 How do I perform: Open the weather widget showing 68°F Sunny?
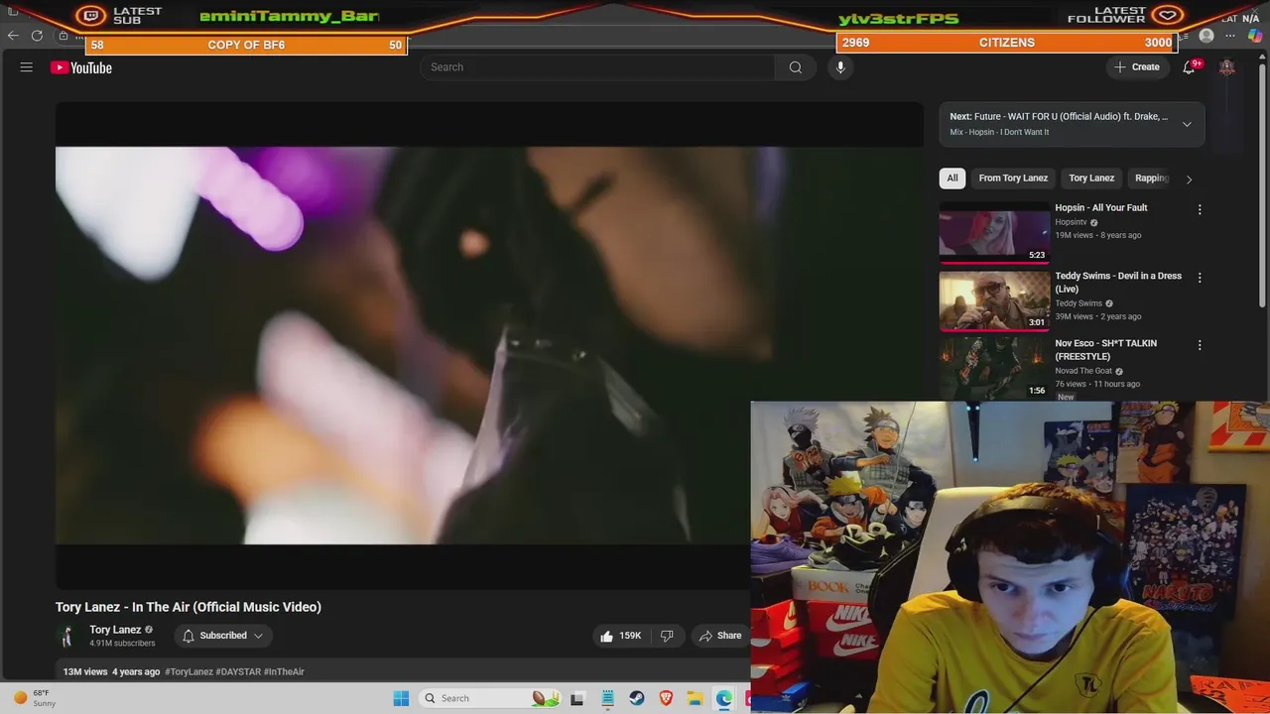(x=35, y=698)
